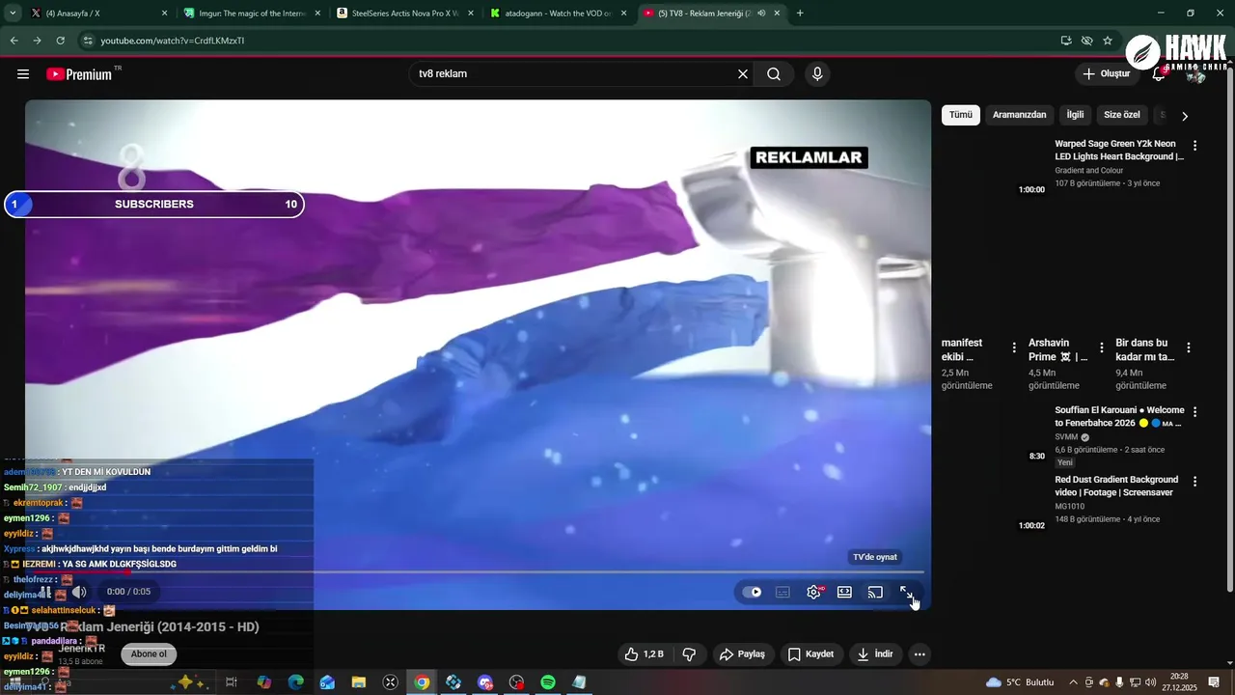Image resolution: width=1235 pixels, height=695 pixels.
Task: Open options menu for Warped Sage Green video
Action: [1195, 146]
